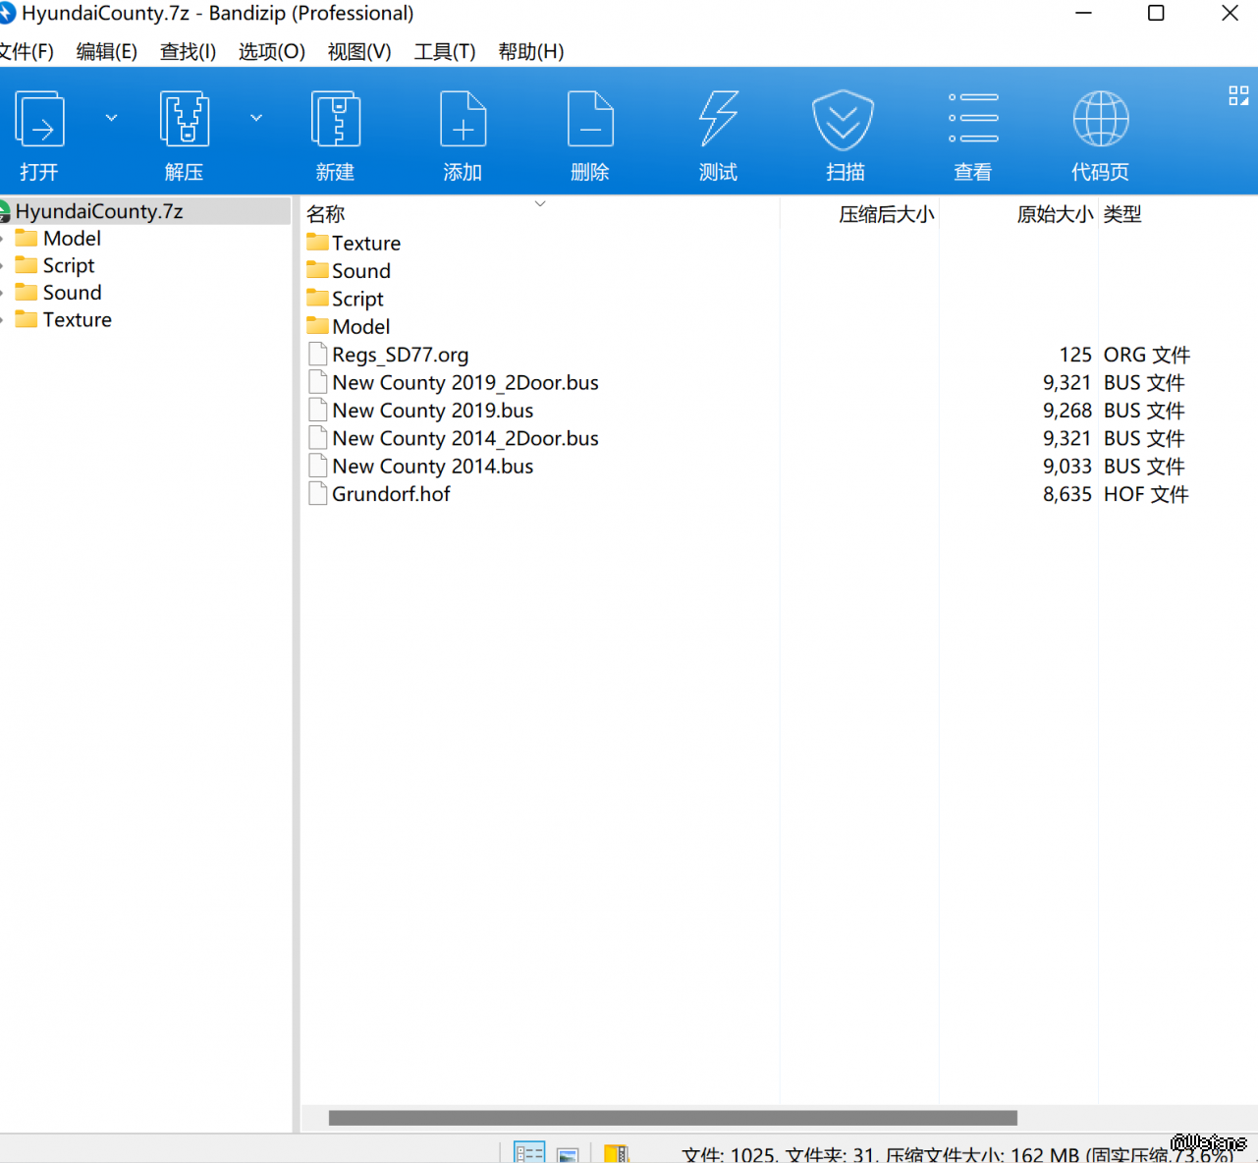Open the Options (选项) menu
This screenshot has height=1163, width=1258.
point(271,52)
